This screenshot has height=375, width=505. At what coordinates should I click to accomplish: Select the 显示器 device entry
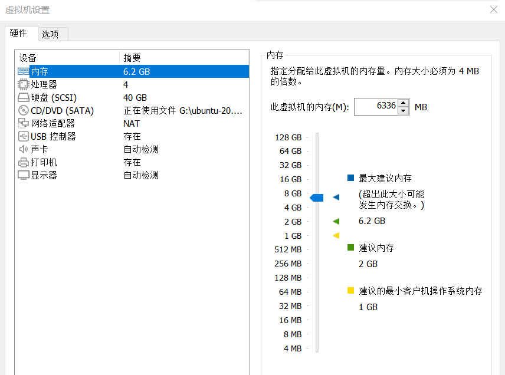[39, 175]
